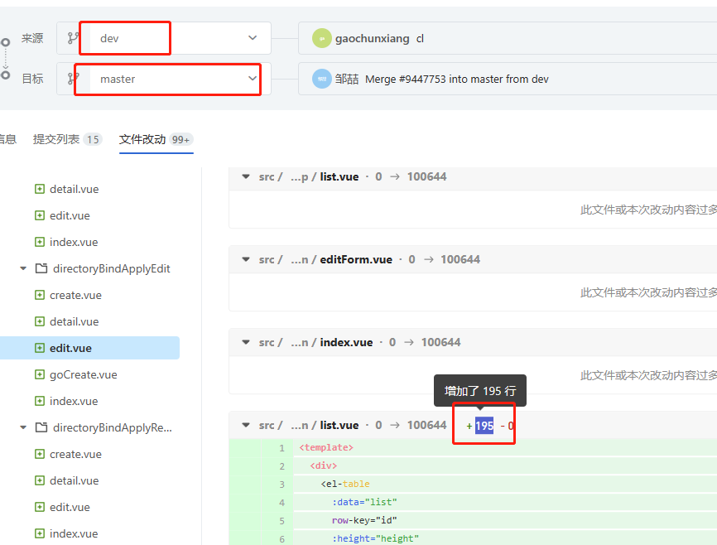Collapse the index.vue diff section
Image resolution: width=717 pixels, height=545 pixels.
[x=246, y=342]
